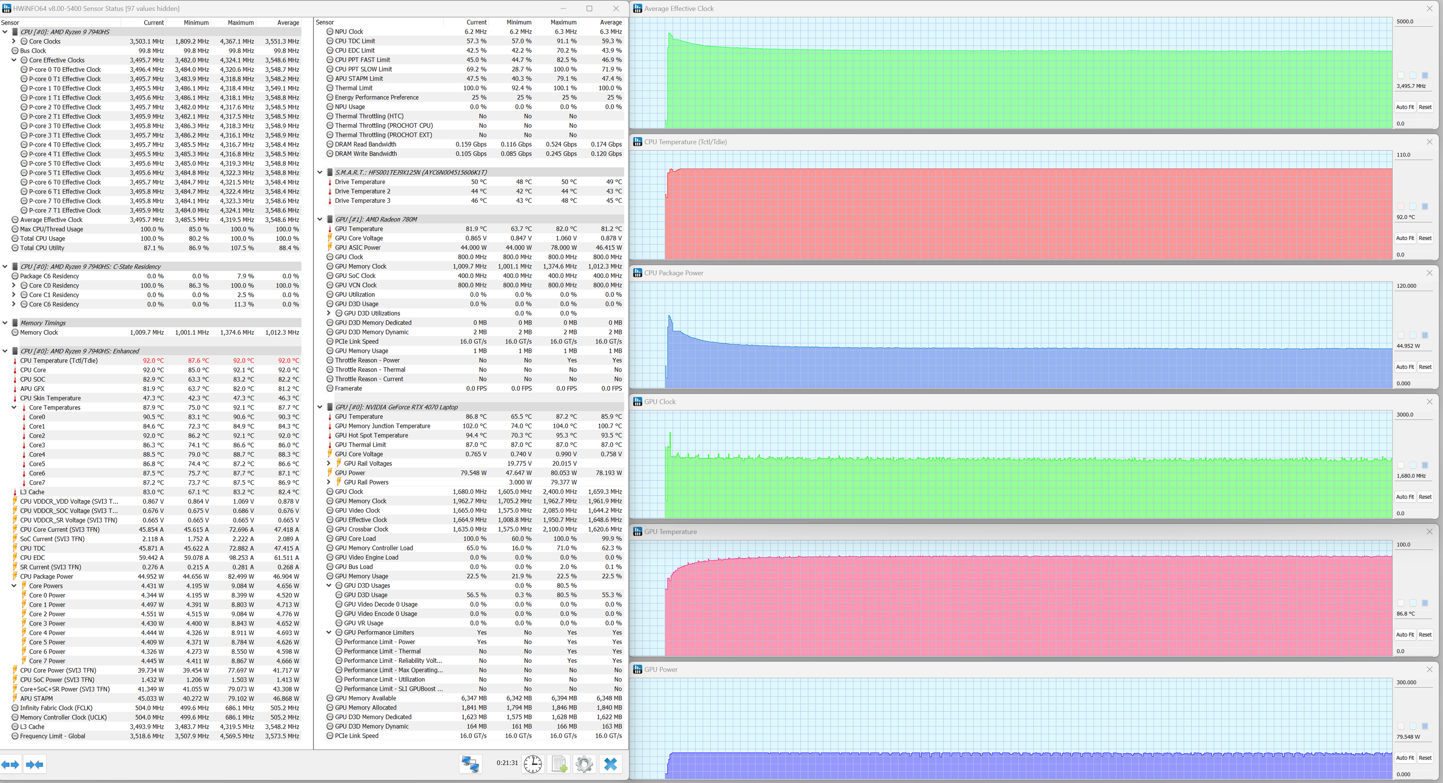This screenshot has height=783, width=1443.
Task: Collapse the GPU Performance Limiters group
Action: click(329, 633)
